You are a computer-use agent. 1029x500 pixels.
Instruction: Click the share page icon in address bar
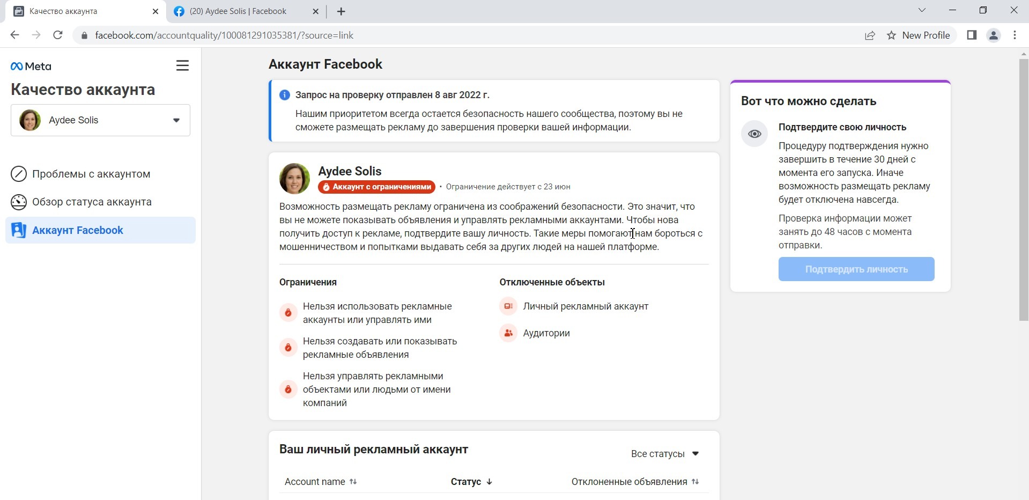point(870,35)
